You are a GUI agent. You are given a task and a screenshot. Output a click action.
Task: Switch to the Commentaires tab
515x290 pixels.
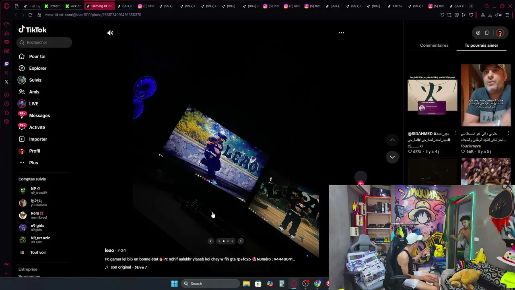click(x=434, y=46)
